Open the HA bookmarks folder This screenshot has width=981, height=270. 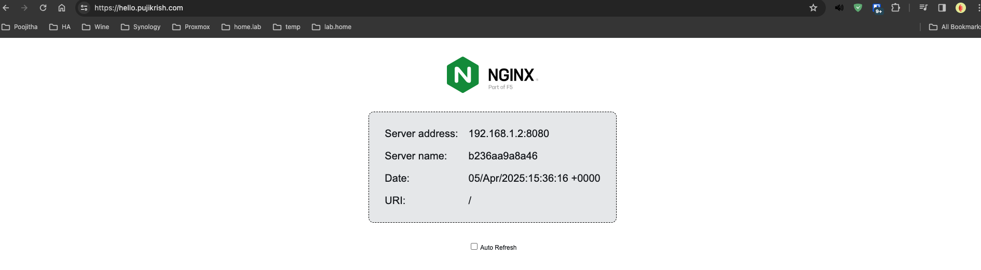(60, 27)
